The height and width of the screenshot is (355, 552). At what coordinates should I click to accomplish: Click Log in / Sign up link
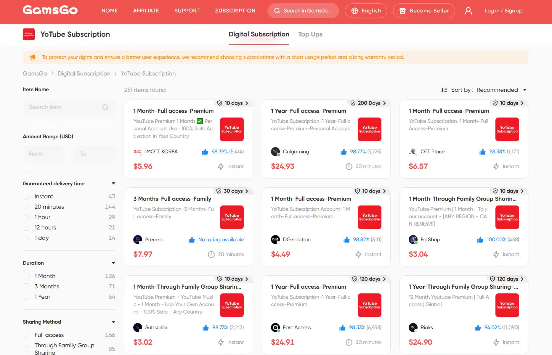click(x=503, y=11)
